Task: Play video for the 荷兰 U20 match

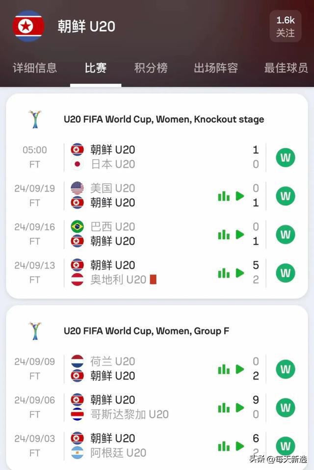Action: tap(240, 369)
